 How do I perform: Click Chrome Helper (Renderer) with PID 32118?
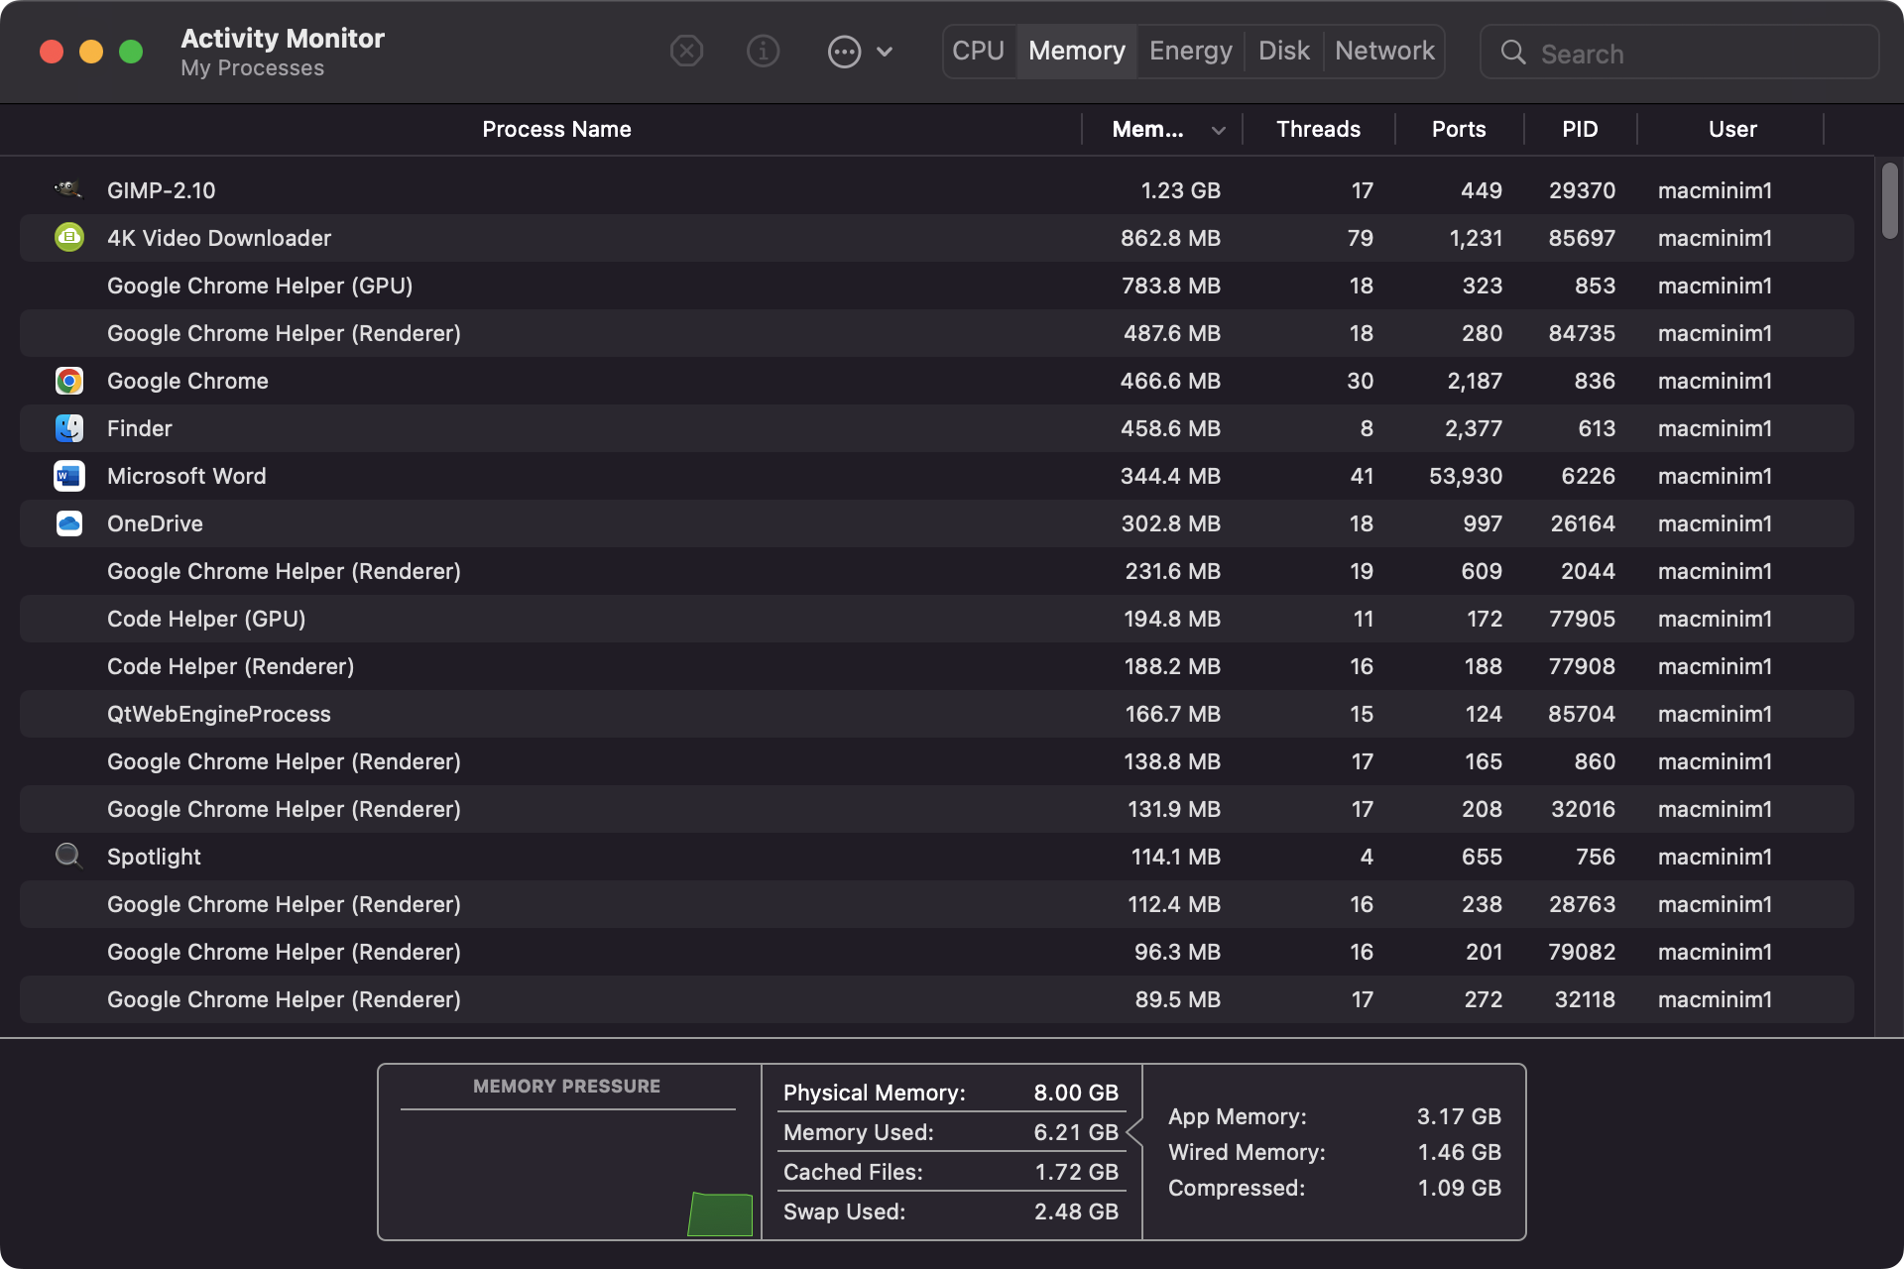(x=937, y=999)
